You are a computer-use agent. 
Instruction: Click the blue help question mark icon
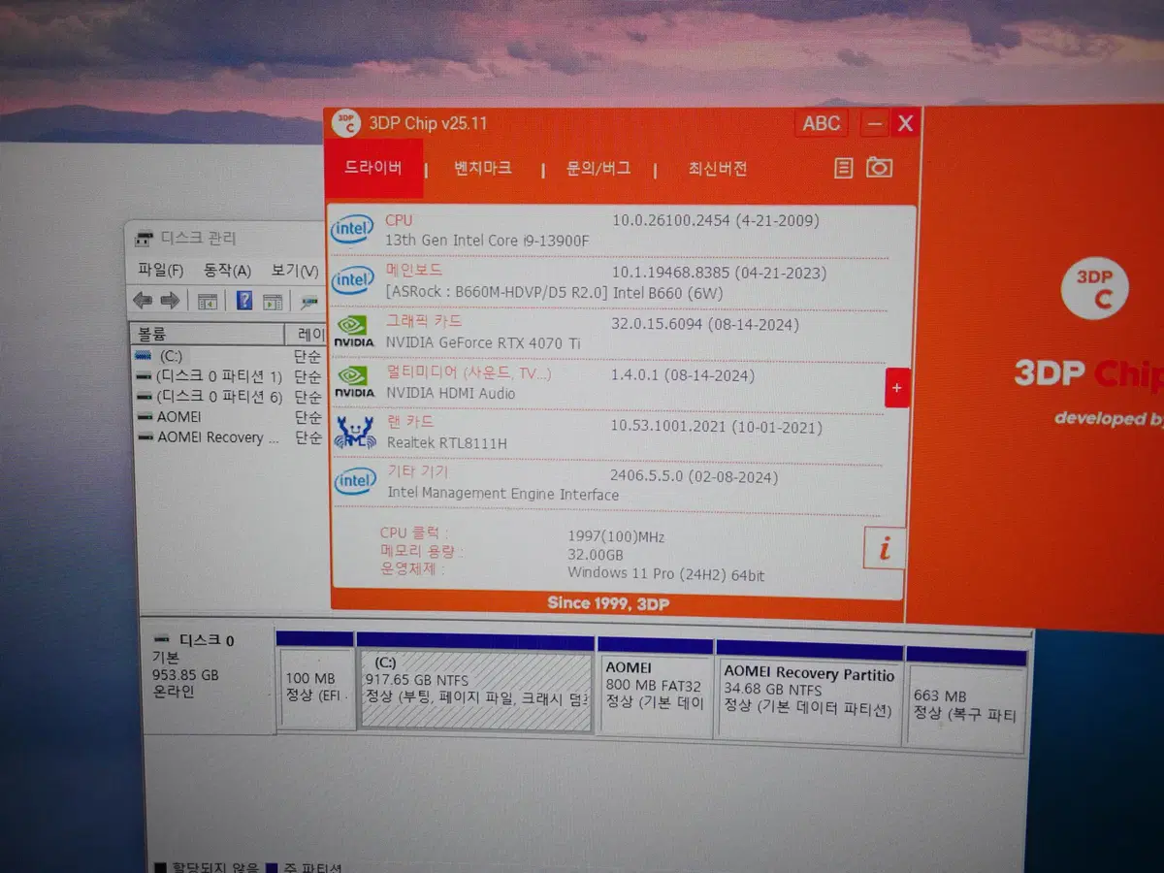(x=244, y=301)
